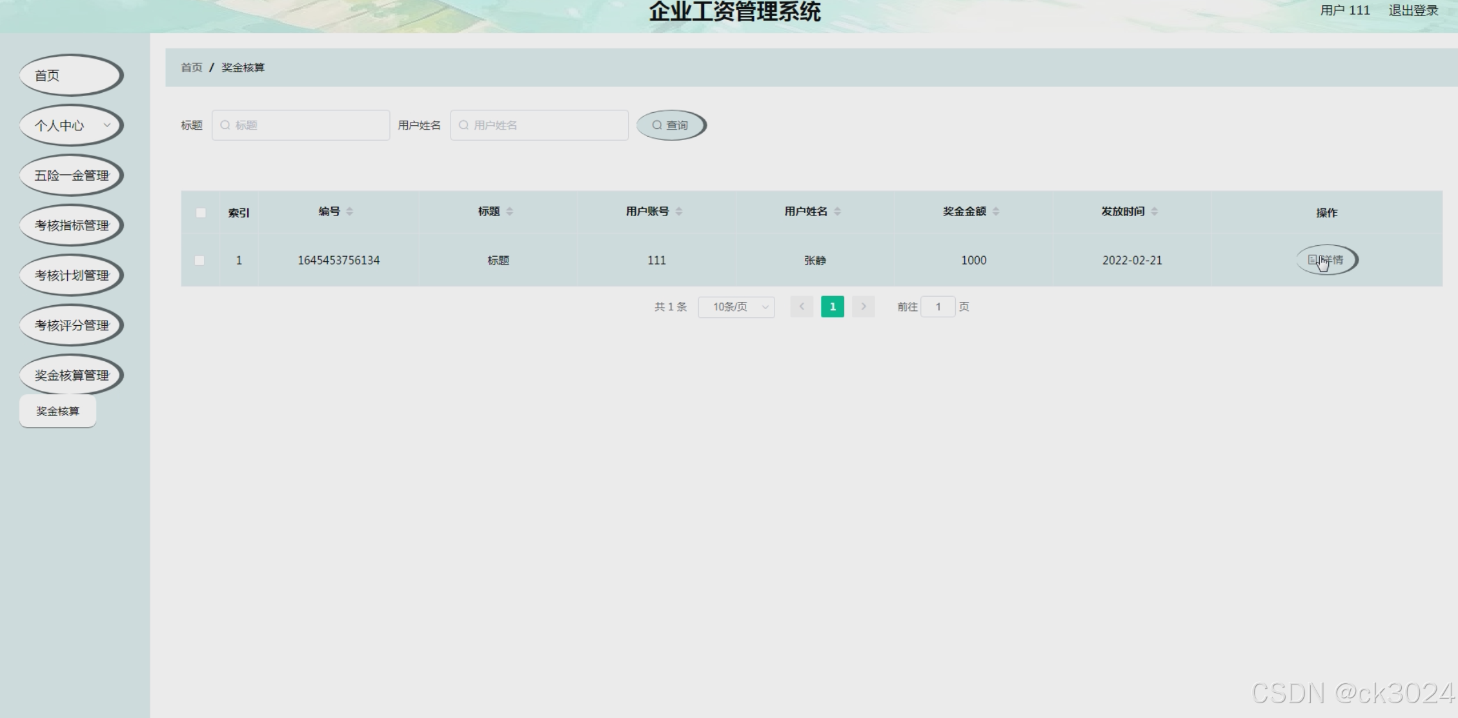
Task: Open the 10条/页 page size dropdown
Action: pos(736,306)
